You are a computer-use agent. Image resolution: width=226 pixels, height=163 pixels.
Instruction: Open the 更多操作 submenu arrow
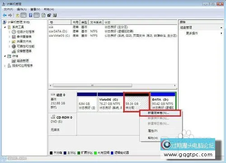[x=221, y=33]
